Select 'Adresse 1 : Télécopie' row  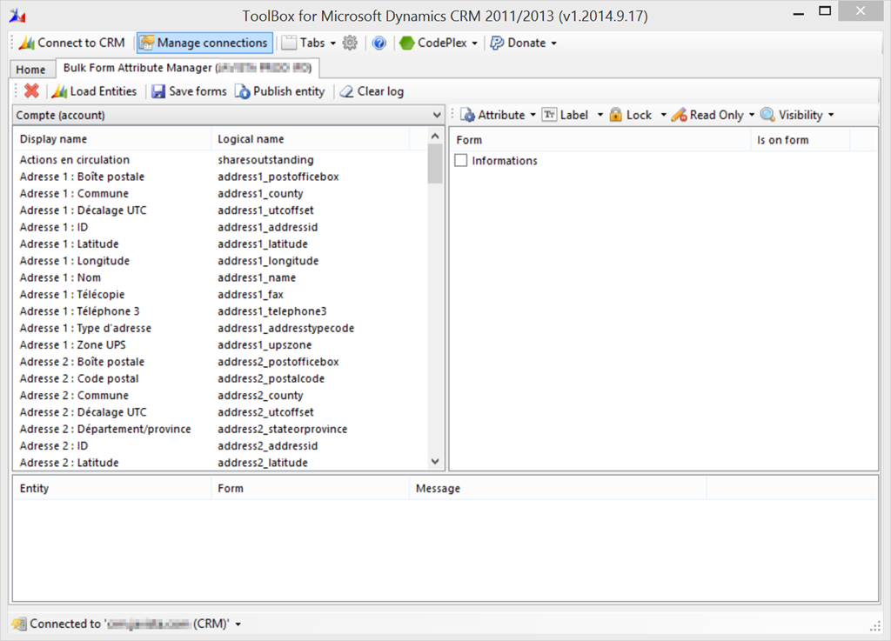[220, 295]
